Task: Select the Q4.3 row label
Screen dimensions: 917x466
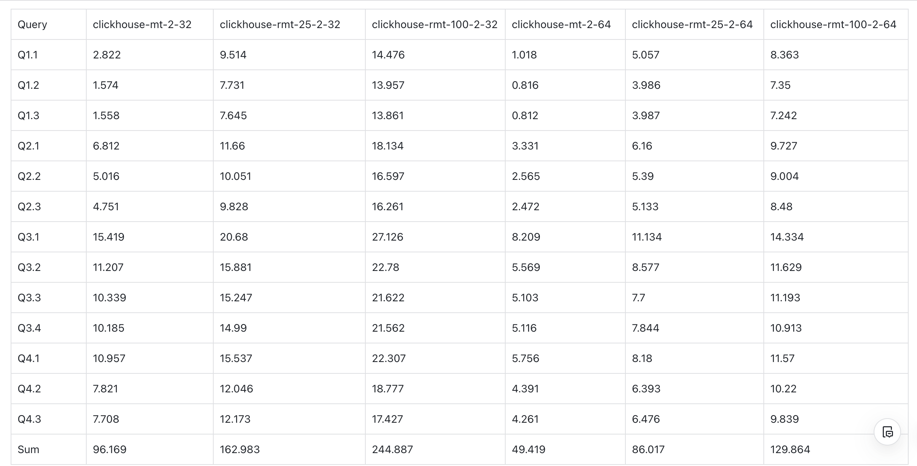Action: click(x=29, y=419)
